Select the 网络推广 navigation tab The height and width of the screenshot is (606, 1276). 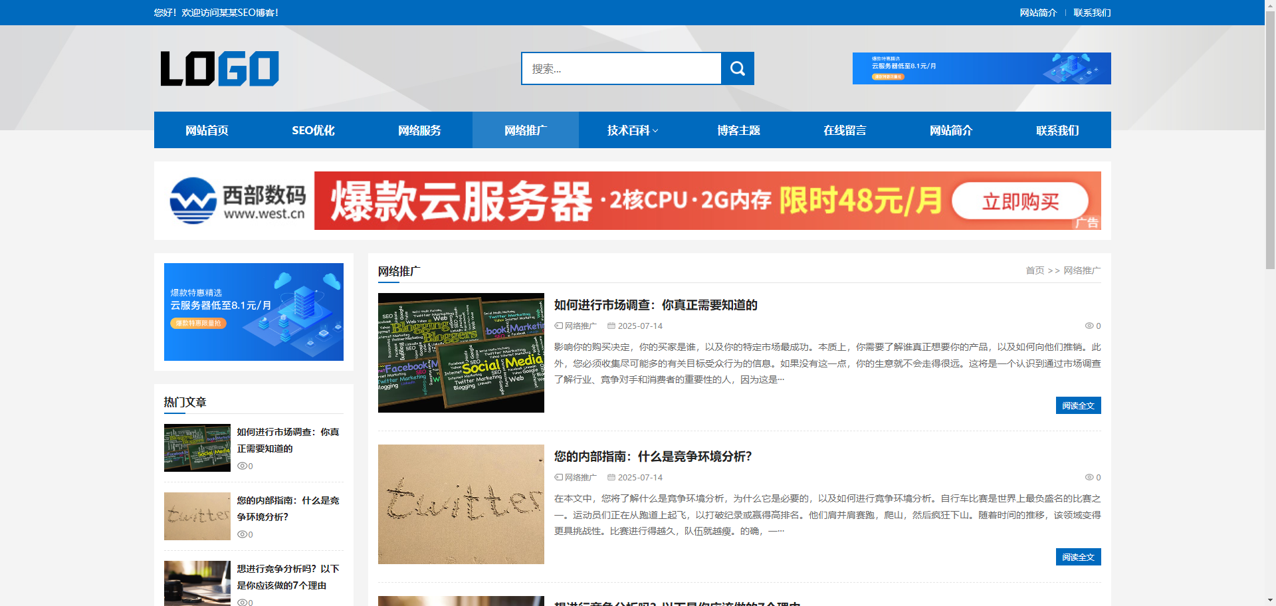526,130
